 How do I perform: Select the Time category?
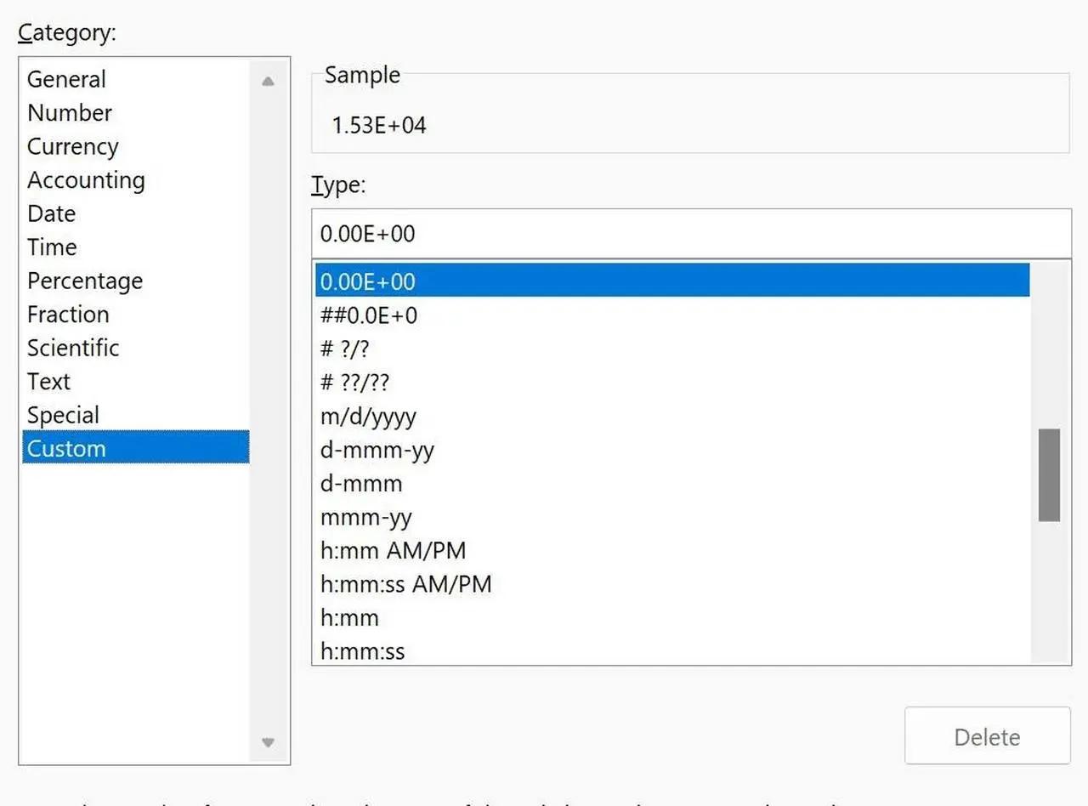pyautogui.click(x=136, y=247)
